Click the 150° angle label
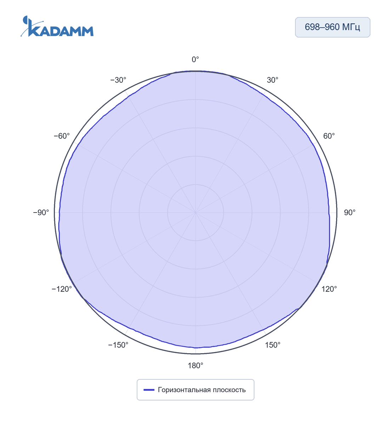The image size is (391, 429). pyautogui.click(x=272, y=345)
